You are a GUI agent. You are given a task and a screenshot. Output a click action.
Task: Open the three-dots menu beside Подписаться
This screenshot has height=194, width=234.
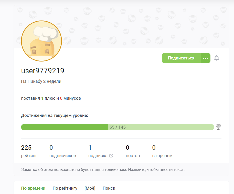coord(206,58)
